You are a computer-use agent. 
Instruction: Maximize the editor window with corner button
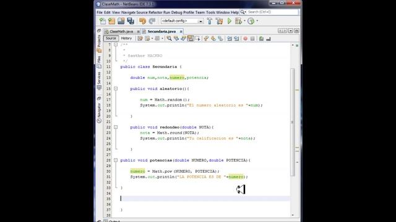(296, 31)
